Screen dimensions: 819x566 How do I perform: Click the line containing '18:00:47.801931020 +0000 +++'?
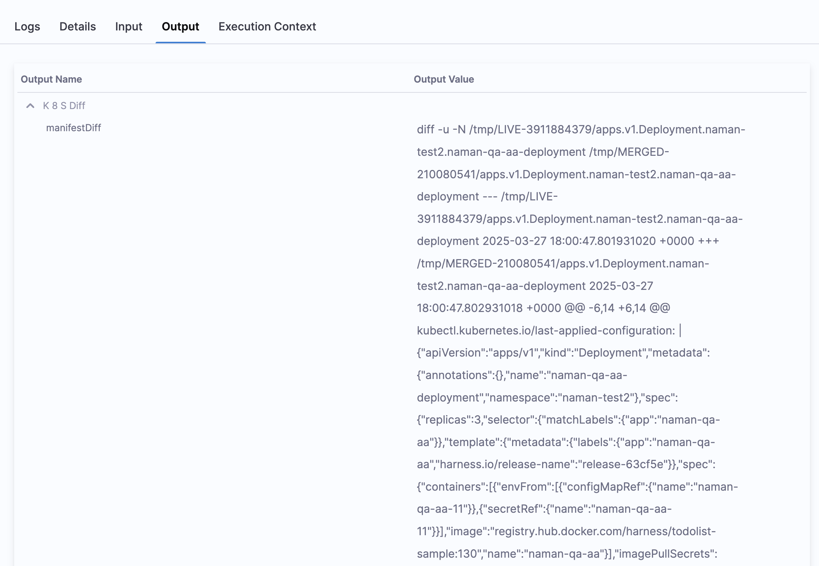tap(568, 241)
